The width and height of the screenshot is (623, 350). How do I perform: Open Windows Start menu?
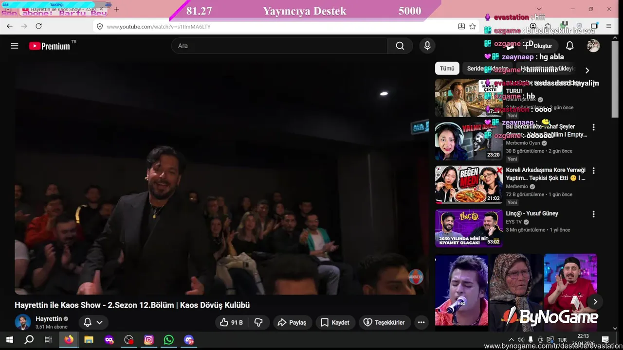point(9,340)
